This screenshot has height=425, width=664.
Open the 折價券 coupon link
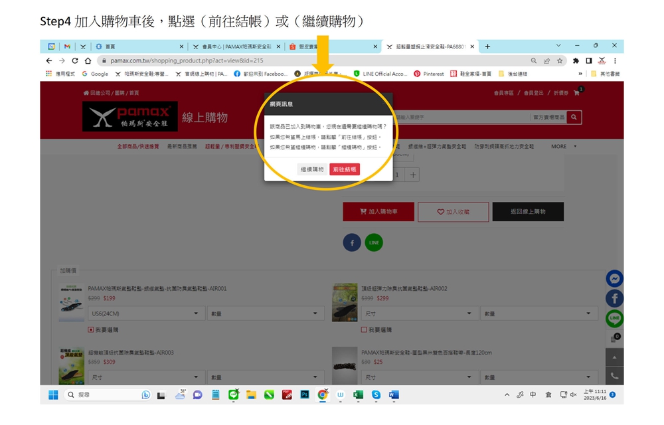point(560,93)
